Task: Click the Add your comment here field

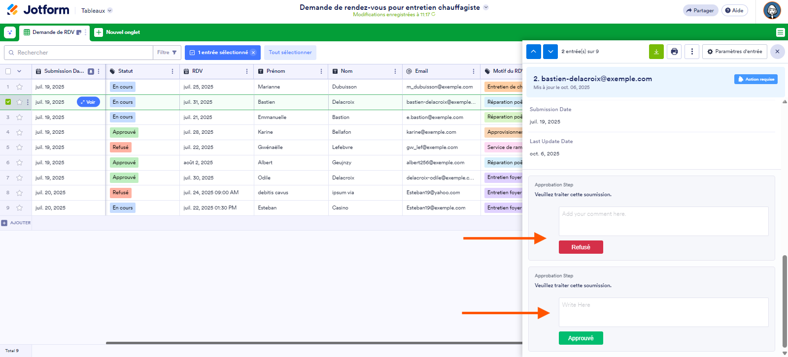Action: (663, 221)
